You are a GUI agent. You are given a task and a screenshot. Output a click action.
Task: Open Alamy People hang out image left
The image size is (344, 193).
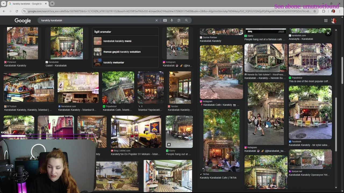coord(179,132)
